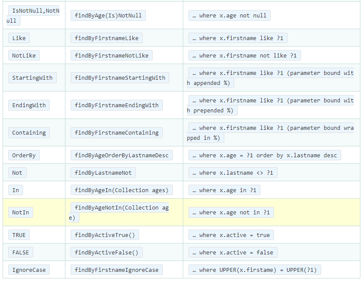Select the findByFirstnameLike method sample
Screen dimensions: 363x281
coord(107,38)
